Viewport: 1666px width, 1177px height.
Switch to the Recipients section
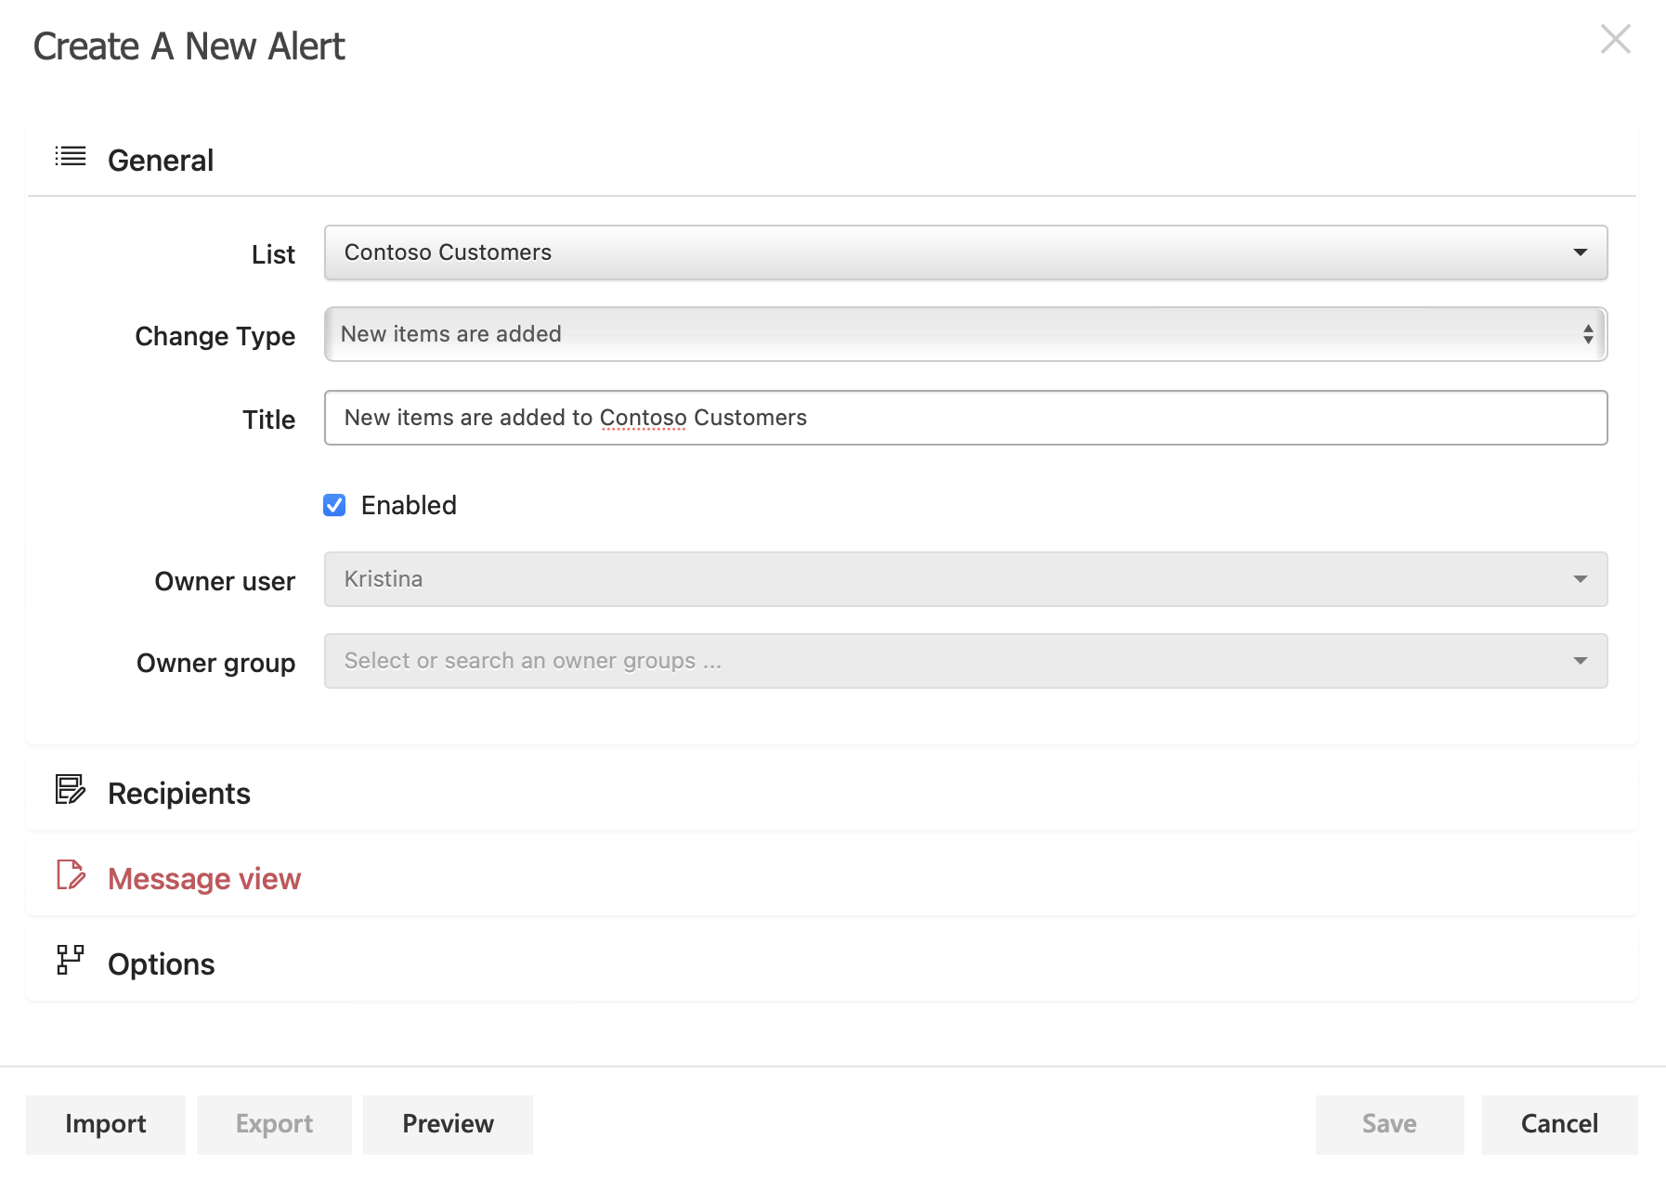[x=179, y=792]
